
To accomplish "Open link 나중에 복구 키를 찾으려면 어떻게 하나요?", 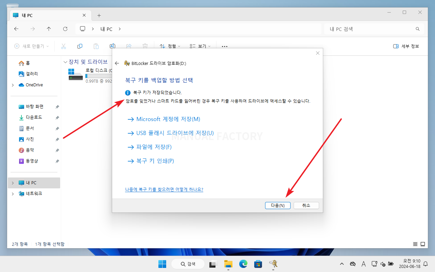I will (x=164, y=189).
